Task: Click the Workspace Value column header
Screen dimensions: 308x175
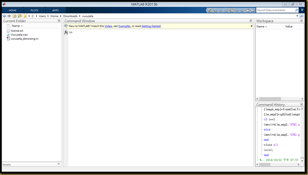Action: (x=294, y=26)
